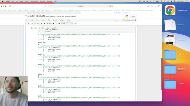Screen dimensions: 190x106
Task: Click the localhost address bar
Action: click(80, 6)
